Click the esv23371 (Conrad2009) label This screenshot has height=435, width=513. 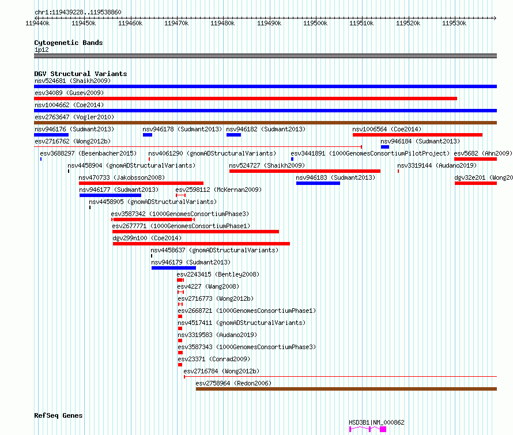[214, 359]
